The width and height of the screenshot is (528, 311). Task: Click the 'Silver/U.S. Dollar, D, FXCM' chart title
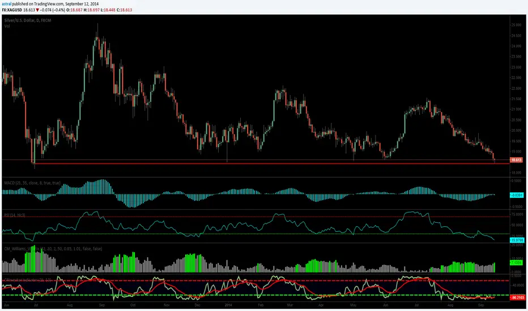pyautogui.click(x=28, y=20)
